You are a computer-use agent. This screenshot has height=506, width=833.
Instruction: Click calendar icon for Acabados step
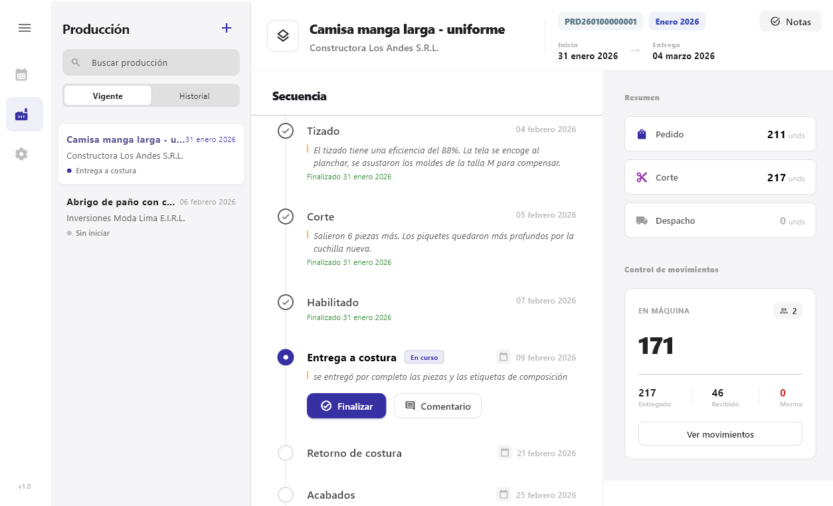coord(504,495)
